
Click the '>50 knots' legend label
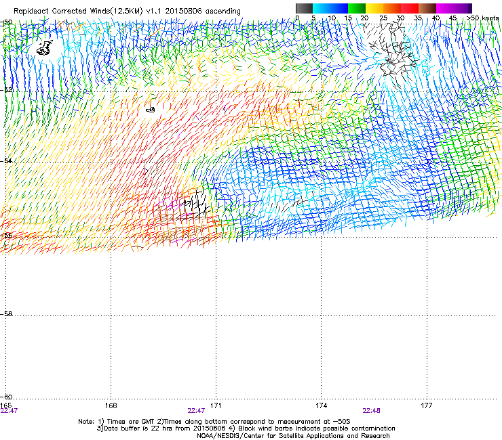pos(483,18)
